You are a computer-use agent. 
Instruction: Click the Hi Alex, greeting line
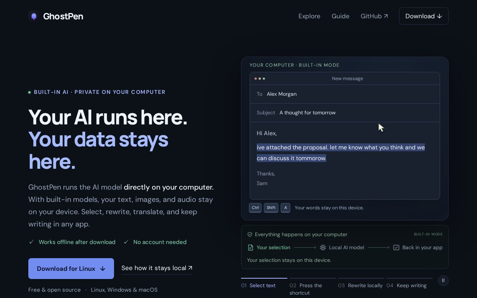[x=267, y=133]
